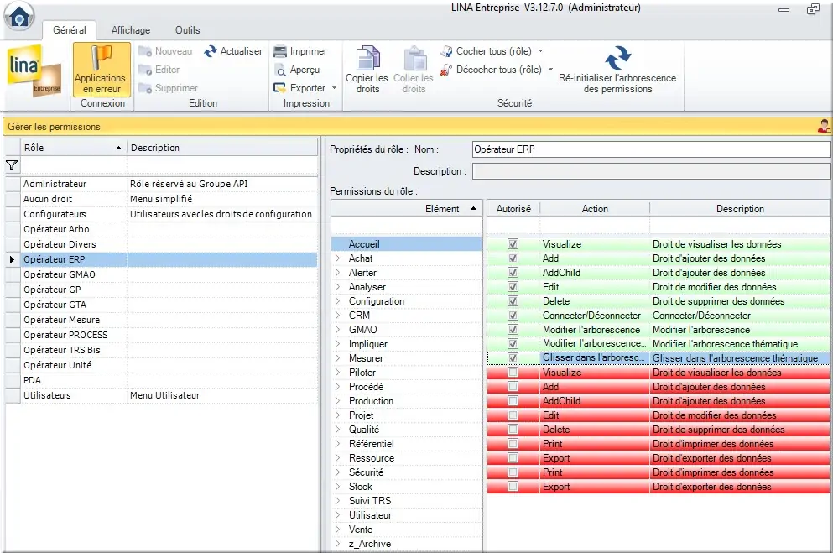The width and height of the screenshot is (833, 553).
Task: Uncheck the green Delete permission checkbox
Action: [513, 300]
